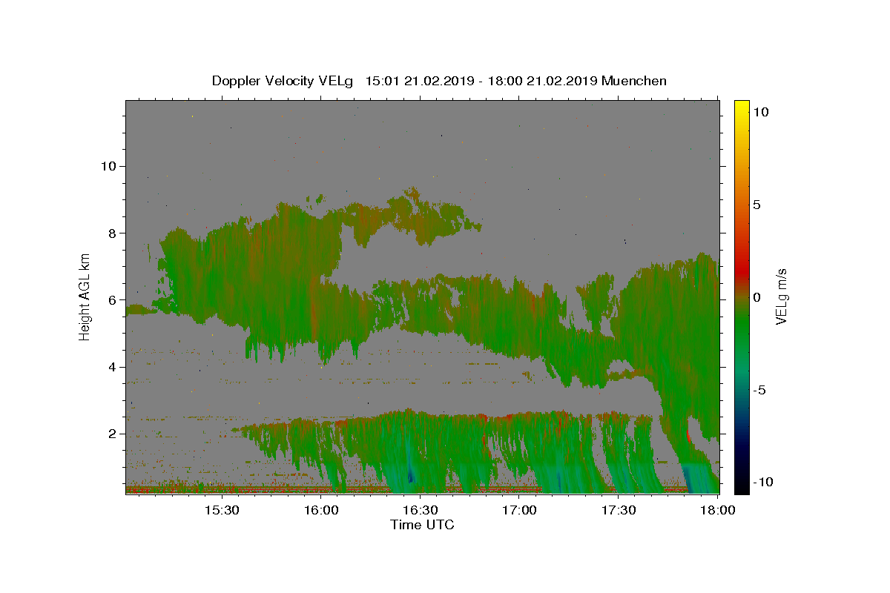Screen dimensions: 890x593
Task: Click the colorbar value label 5
Action: [x=756, y=205]
